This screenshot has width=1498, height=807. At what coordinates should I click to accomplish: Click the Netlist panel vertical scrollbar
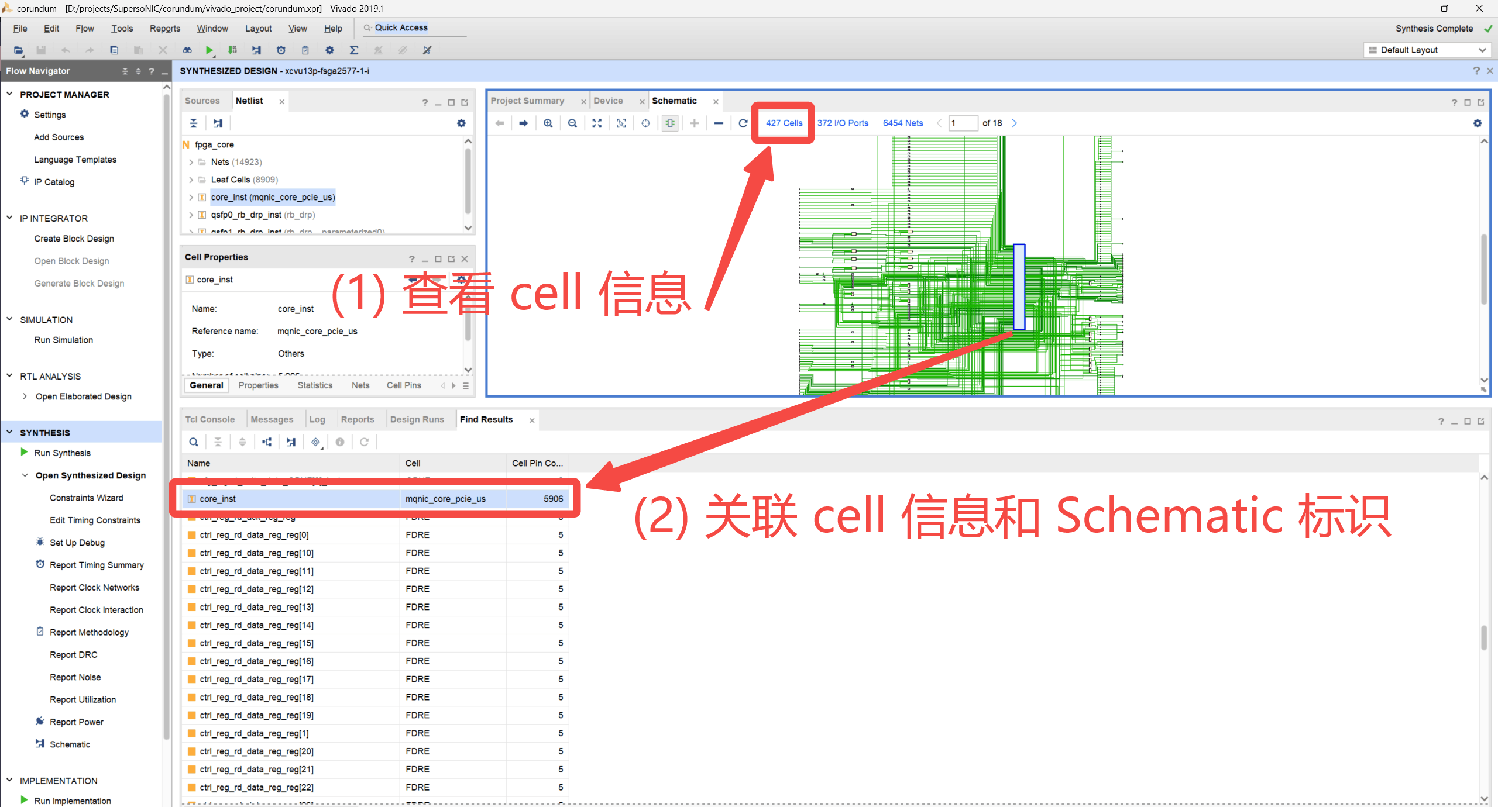468,182
